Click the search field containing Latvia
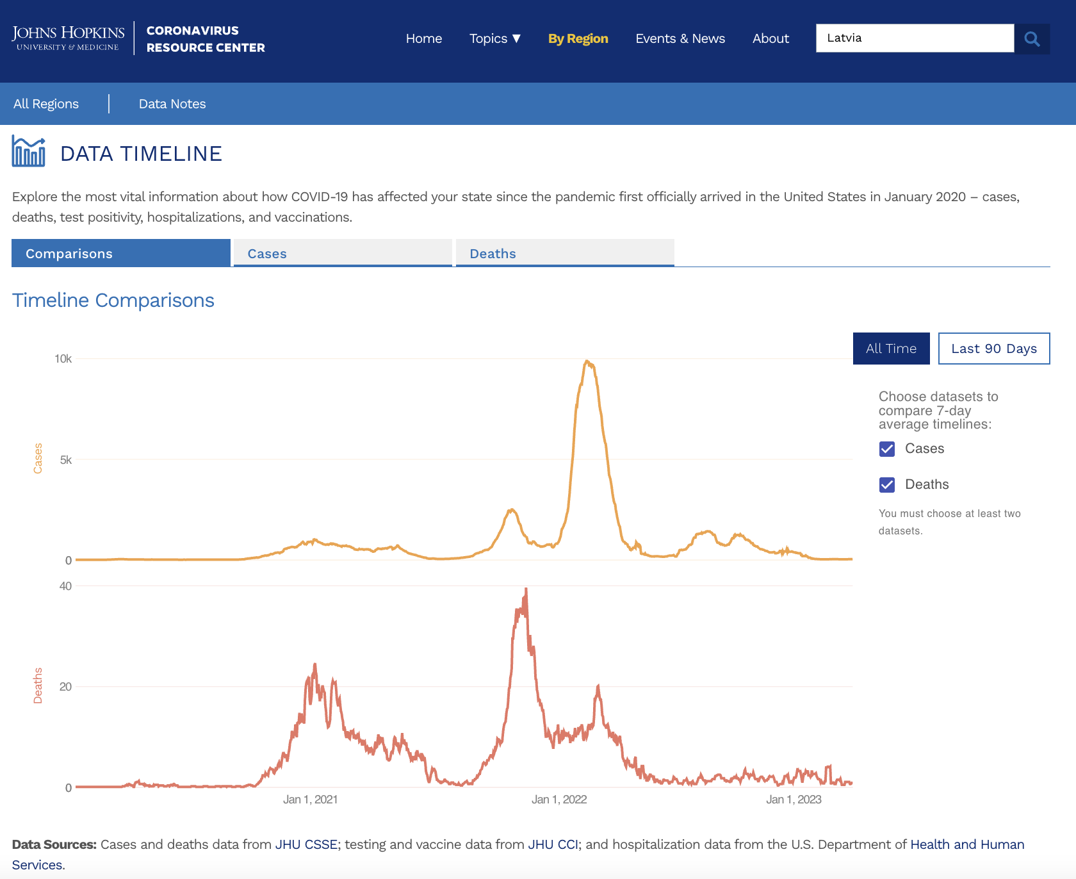1076x879 pixels. tap(915, 38)
